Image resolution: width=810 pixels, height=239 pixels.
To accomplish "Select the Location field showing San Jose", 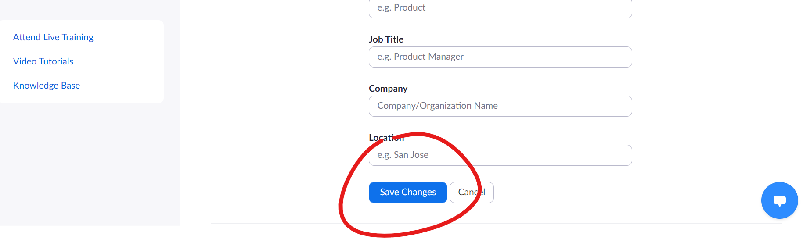I will pyautogui.click(x=500, y=155).
